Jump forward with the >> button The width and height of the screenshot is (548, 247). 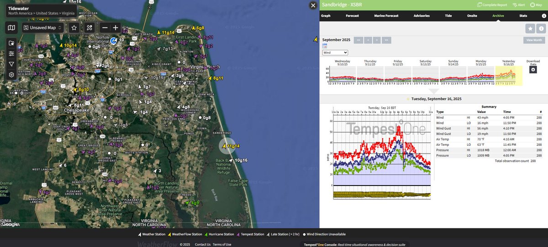click(387, 40)
